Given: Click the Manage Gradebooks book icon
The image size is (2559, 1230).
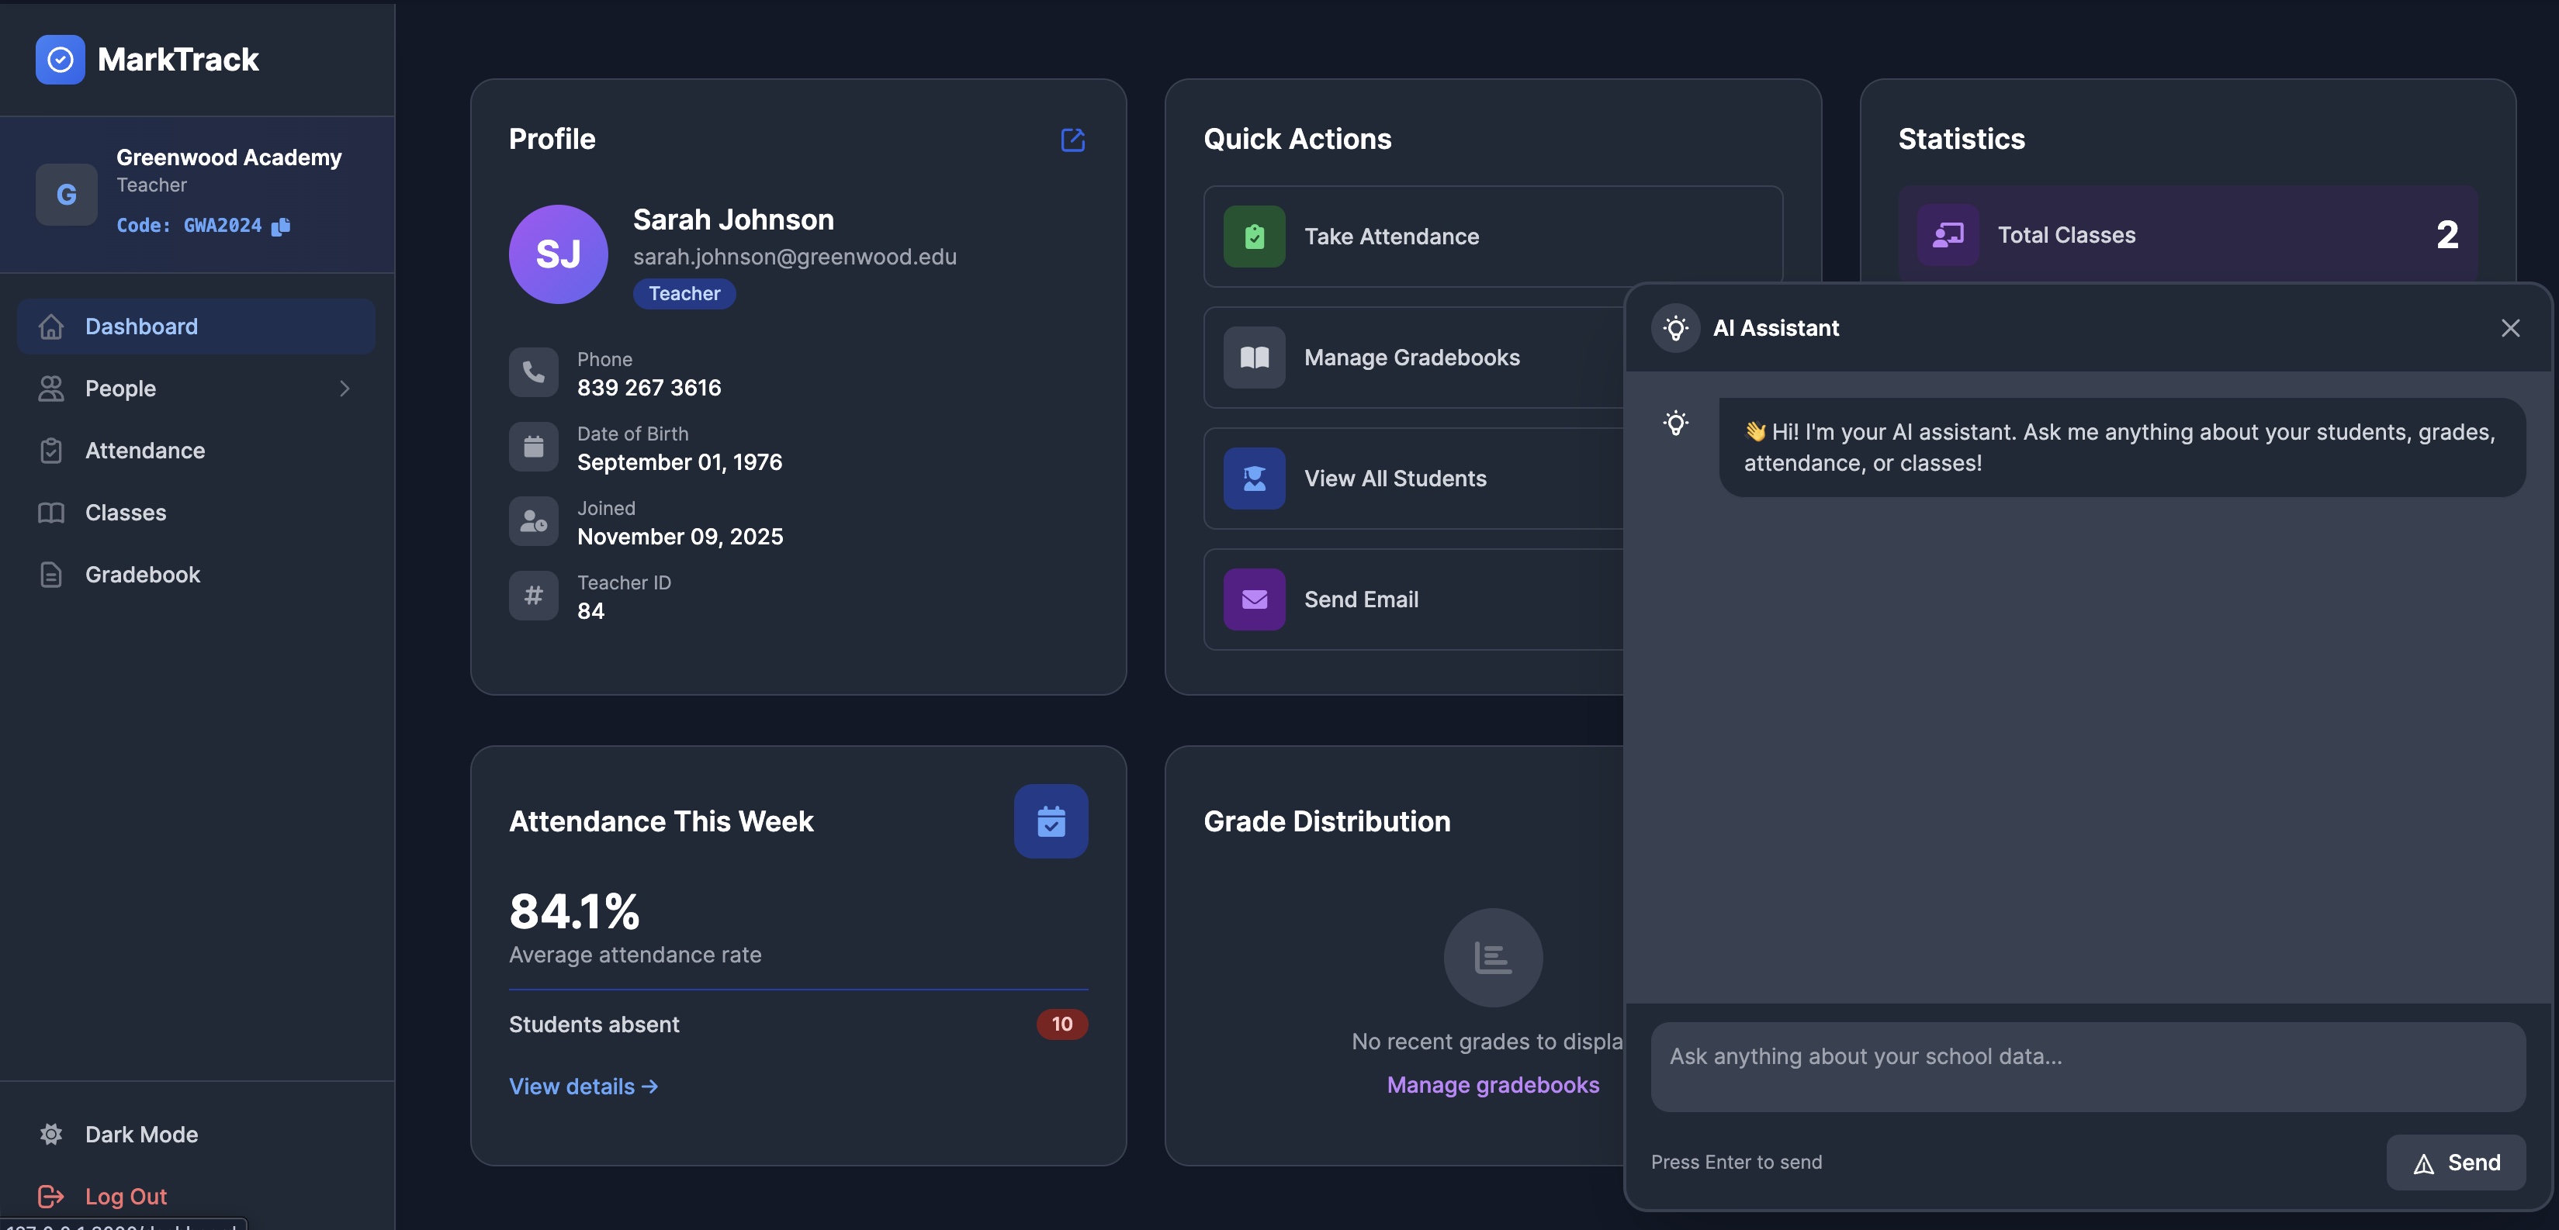Looking at the screenshot, I should point(1254,358).
